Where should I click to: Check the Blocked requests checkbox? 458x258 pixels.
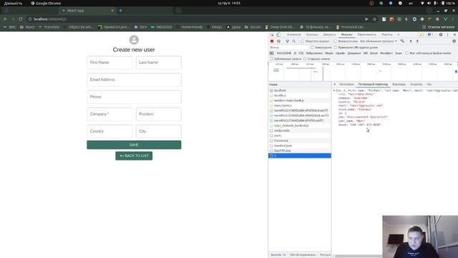(272, 59)
